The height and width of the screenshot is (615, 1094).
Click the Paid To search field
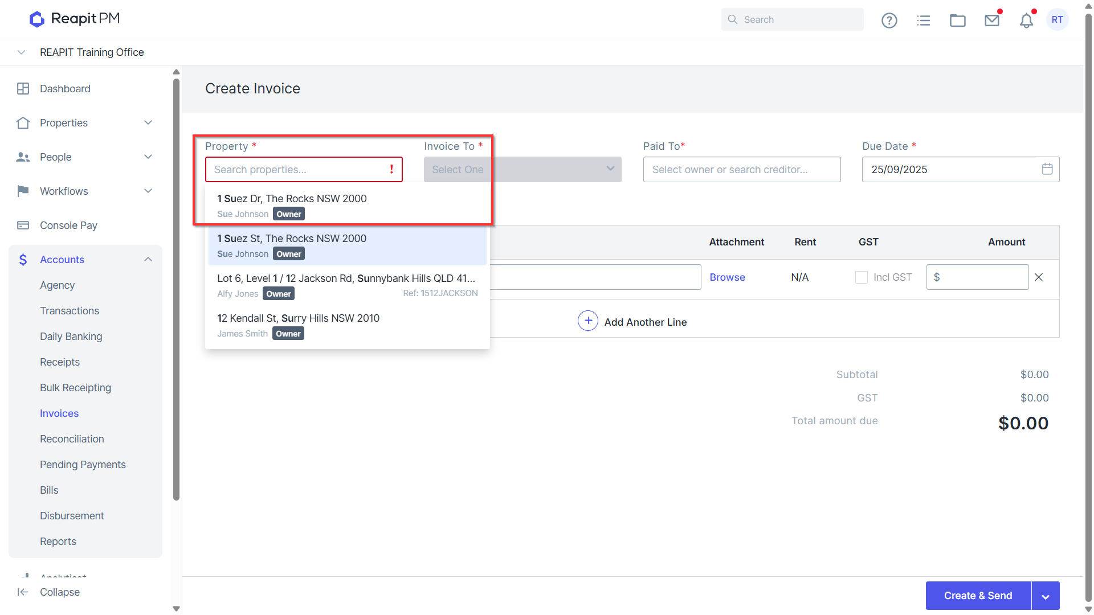(x=742, y=170)
